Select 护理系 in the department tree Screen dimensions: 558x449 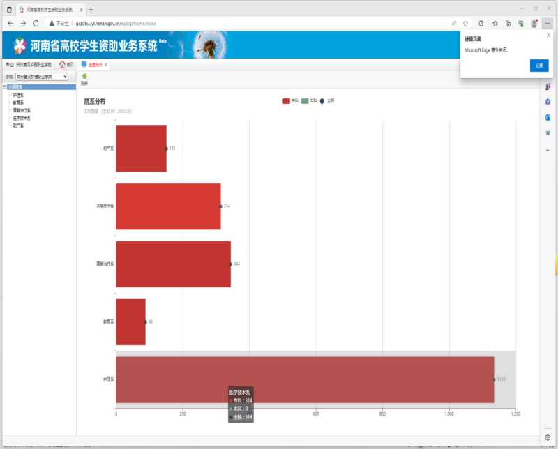(x=18, y=95)
